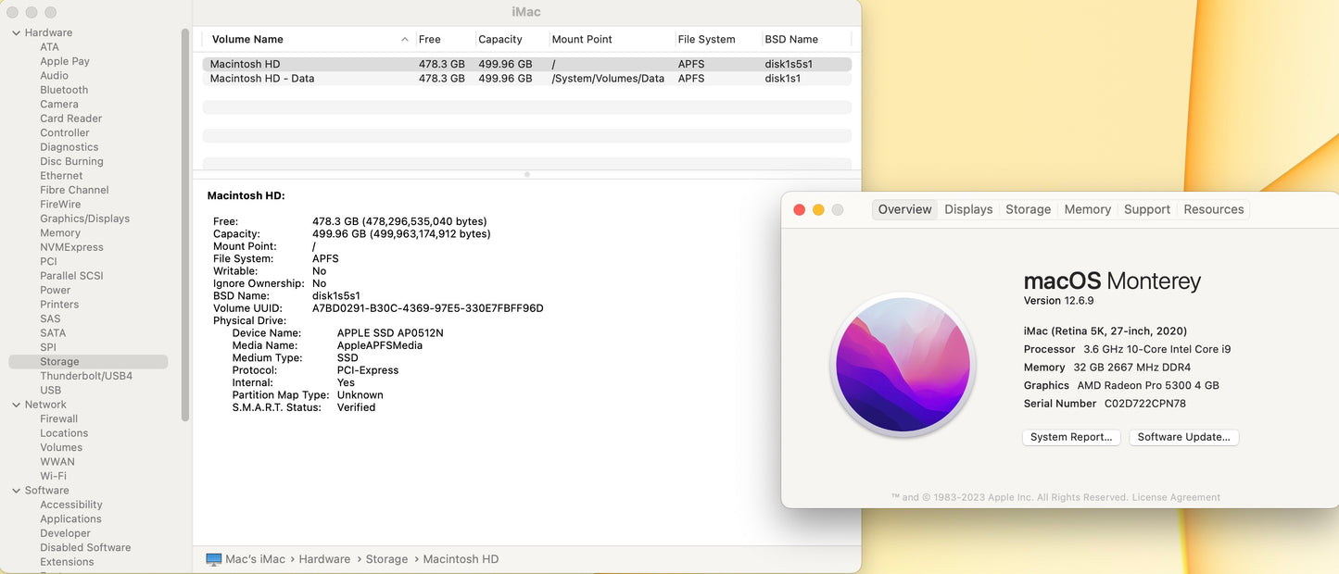Click the System Report button
The image size is (1339, 574).
pyautogui.click(x=1071, y=437)
